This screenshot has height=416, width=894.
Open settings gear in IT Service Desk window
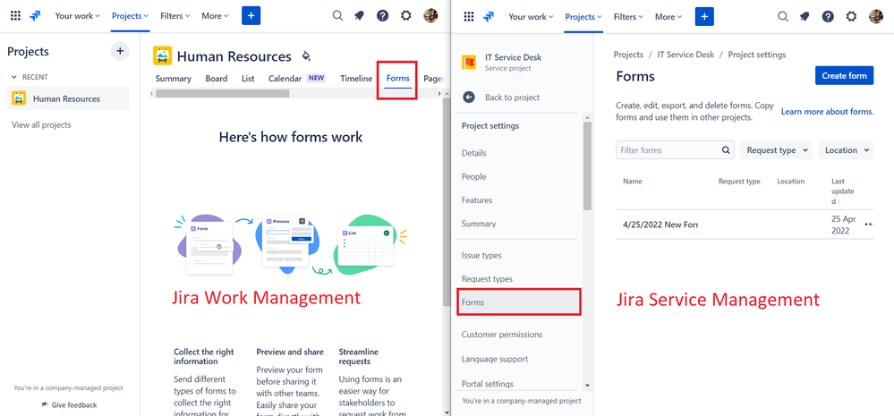coord(851,16)
